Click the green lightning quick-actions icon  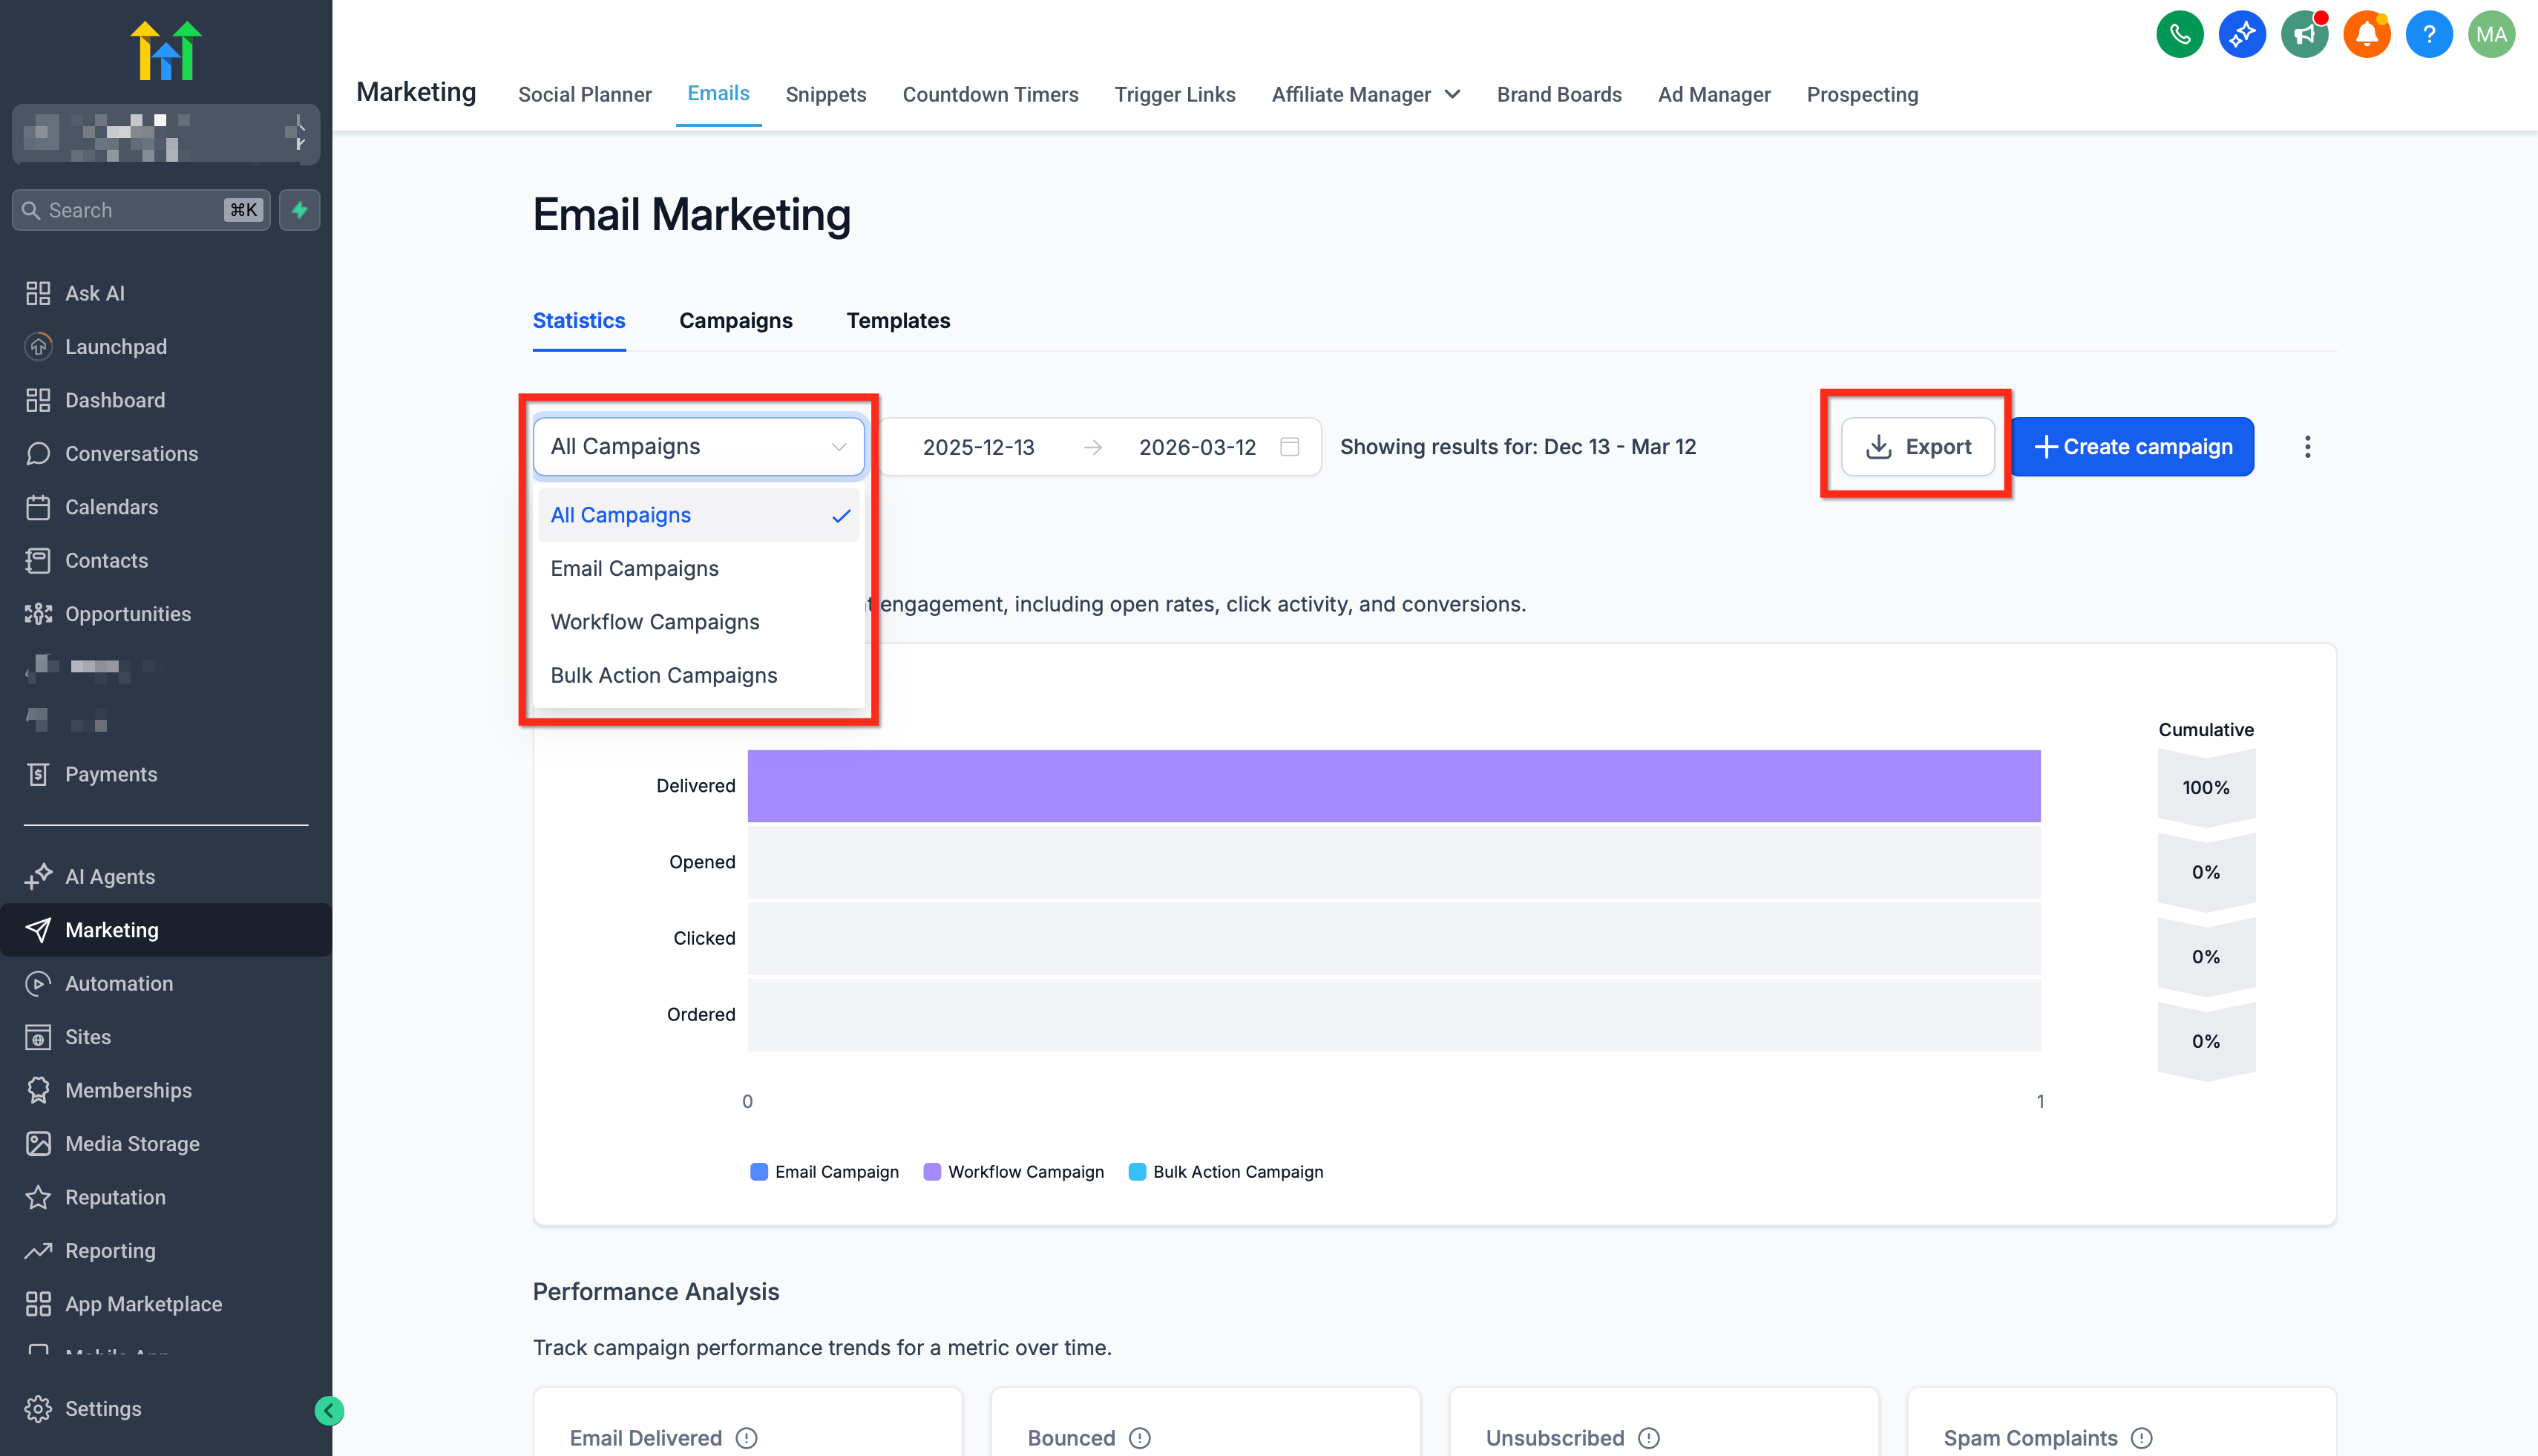[x=299, y=210]
